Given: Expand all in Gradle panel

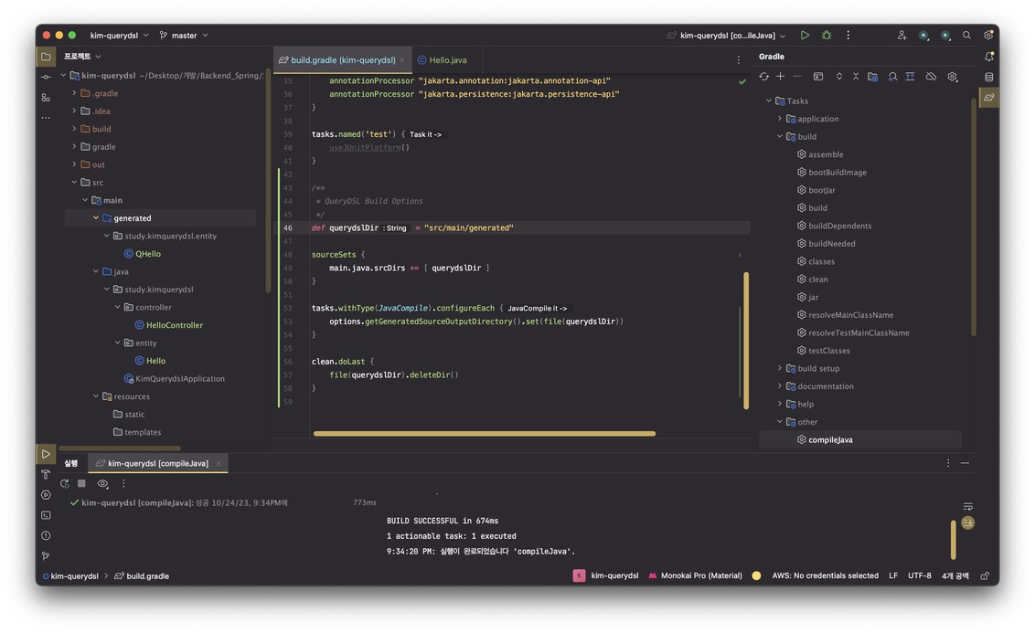Looking at the screenshot, I should tap(839, 77).
